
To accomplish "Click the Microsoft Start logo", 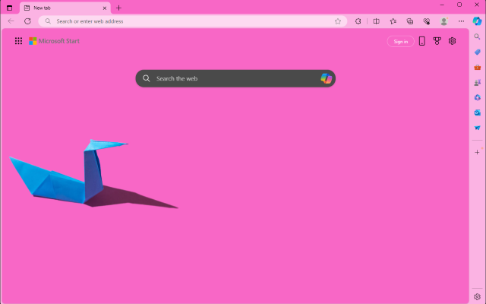I will [54, 41].
